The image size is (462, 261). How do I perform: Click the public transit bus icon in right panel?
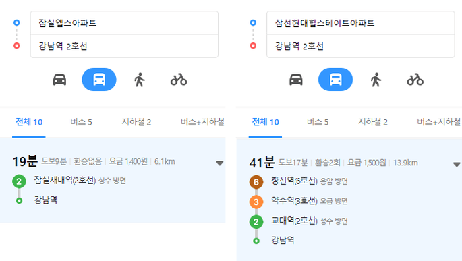pos(335,80)
